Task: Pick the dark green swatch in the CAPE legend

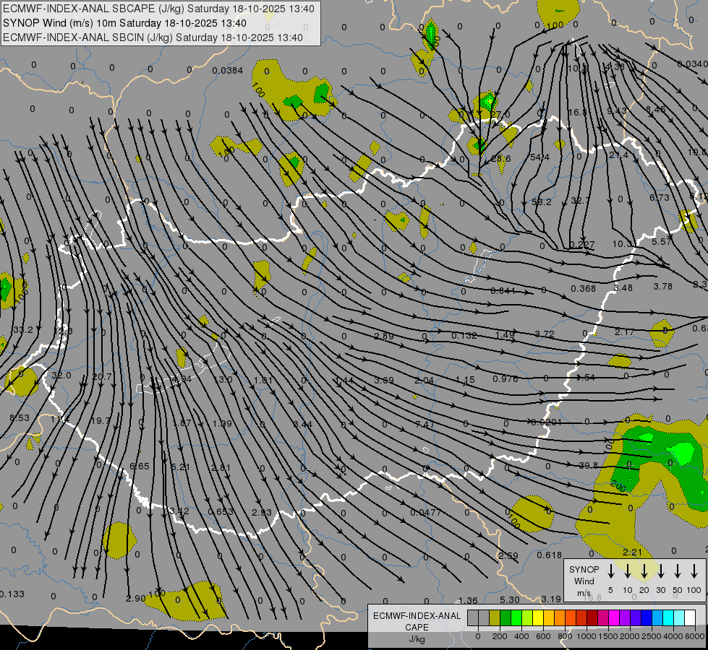Action: point(506,618)
